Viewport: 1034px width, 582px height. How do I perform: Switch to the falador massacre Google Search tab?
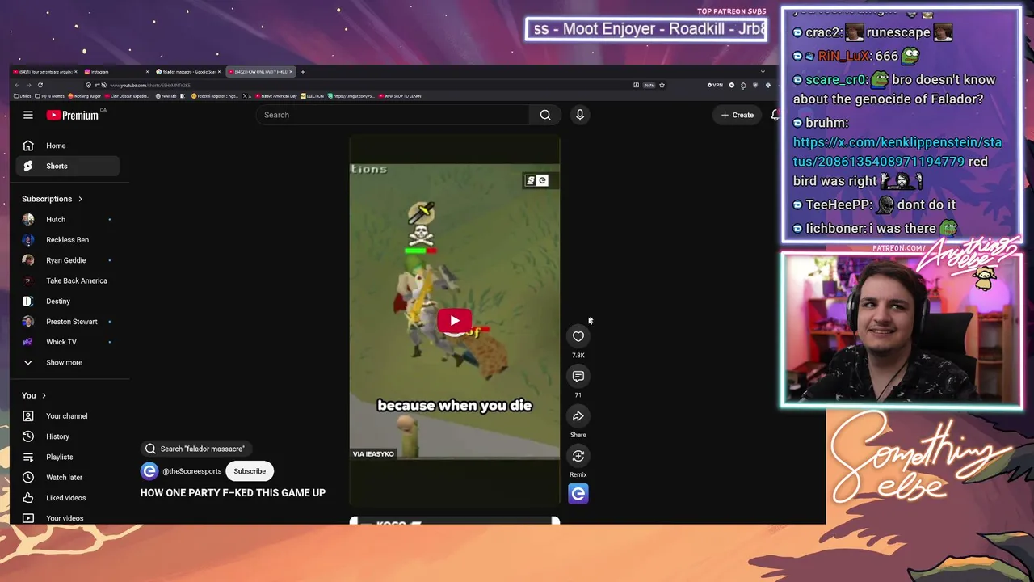point(188,72)
